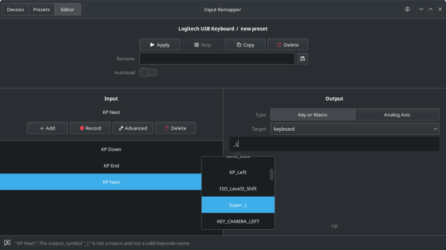Click the save icon beside Rename field
Screen dimensions: 446x250
tap(302, 59)
